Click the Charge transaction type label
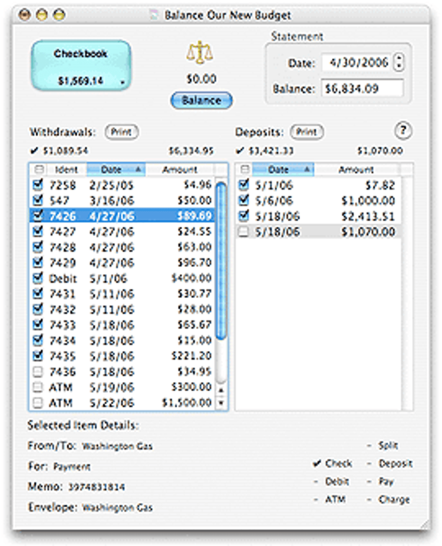The image size is (442, 546). pos(394,499)
